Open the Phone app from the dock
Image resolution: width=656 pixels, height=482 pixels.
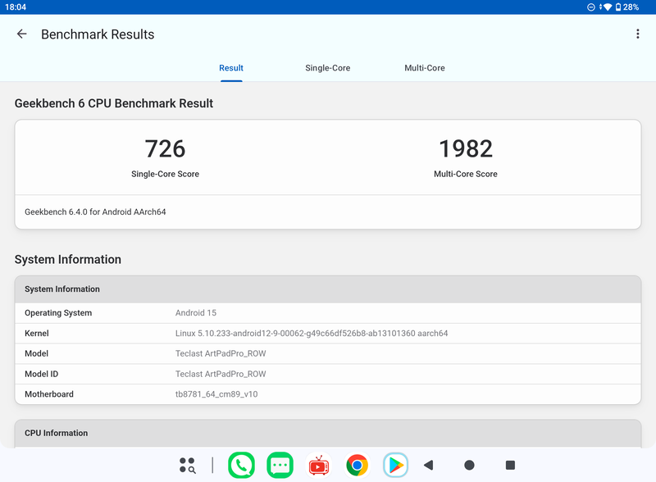[241, 465]
